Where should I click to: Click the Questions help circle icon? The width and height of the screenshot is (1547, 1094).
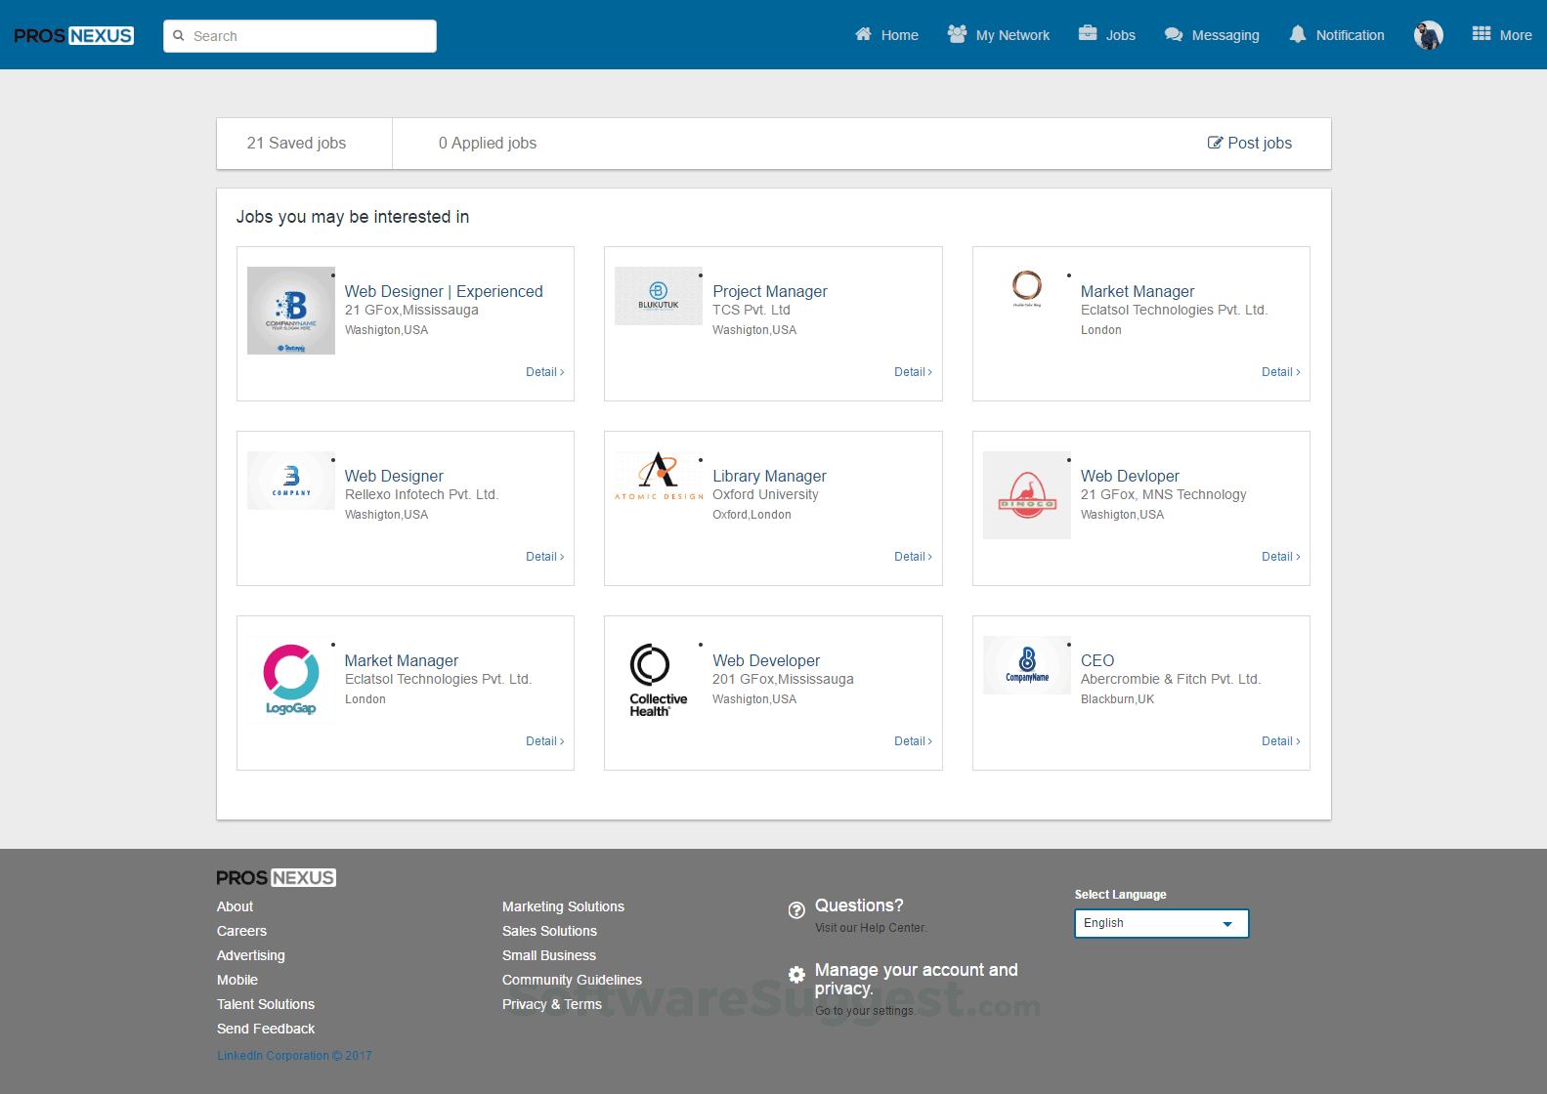point(796,910)
